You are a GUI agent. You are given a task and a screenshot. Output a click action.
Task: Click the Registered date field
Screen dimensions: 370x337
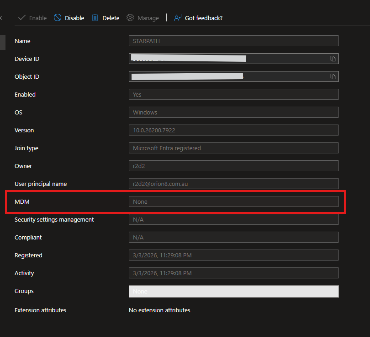pyautogui.click(x=233, y=255)
